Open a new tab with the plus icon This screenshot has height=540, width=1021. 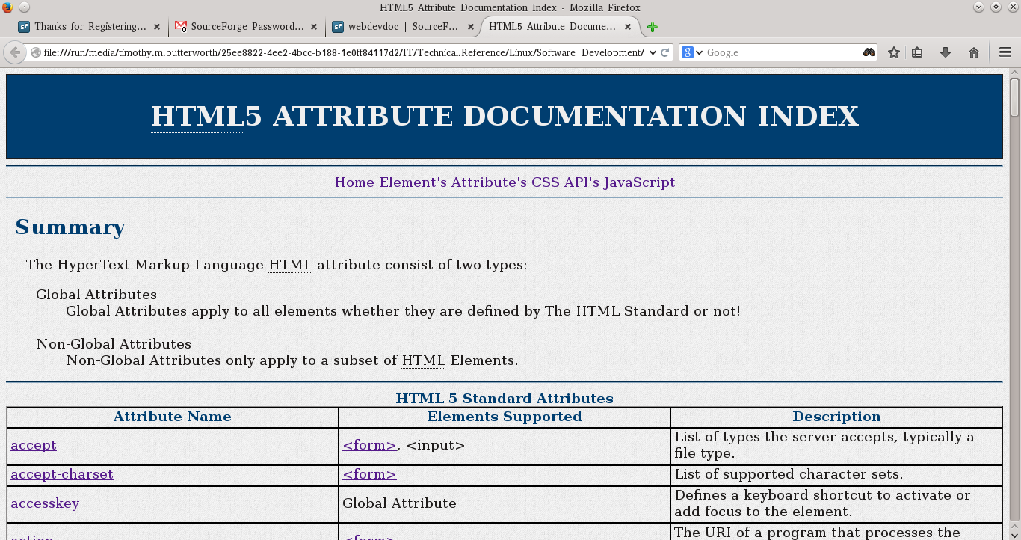coord(651,27)
